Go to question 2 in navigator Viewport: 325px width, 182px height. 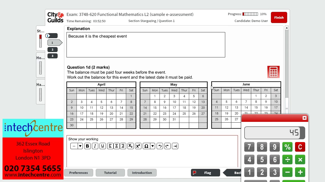tap(53, 50)
